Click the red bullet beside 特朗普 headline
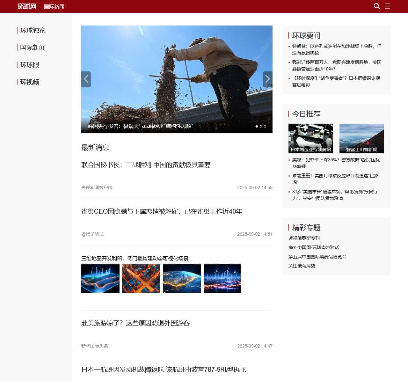Viewport: 408px width, 381px height. pos(289,47)
